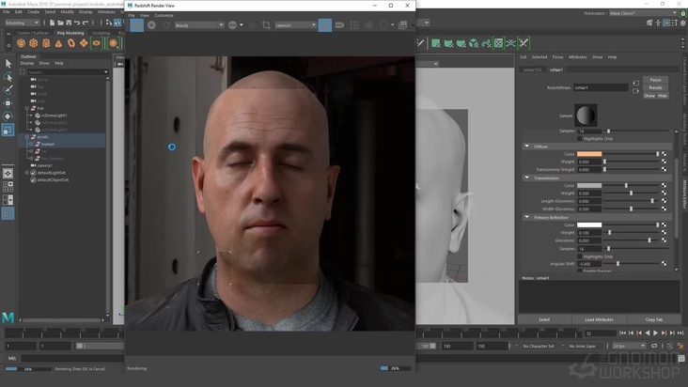688x387 pixels.
Task: Open the playback frame rate (fps) dropdown
Action: 629,346
